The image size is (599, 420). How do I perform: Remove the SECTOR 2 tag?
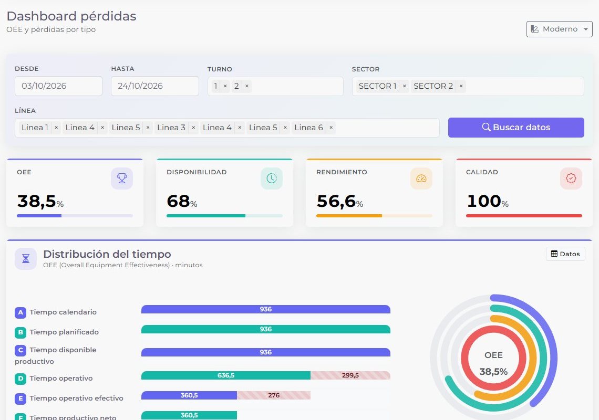pos(461,86)
